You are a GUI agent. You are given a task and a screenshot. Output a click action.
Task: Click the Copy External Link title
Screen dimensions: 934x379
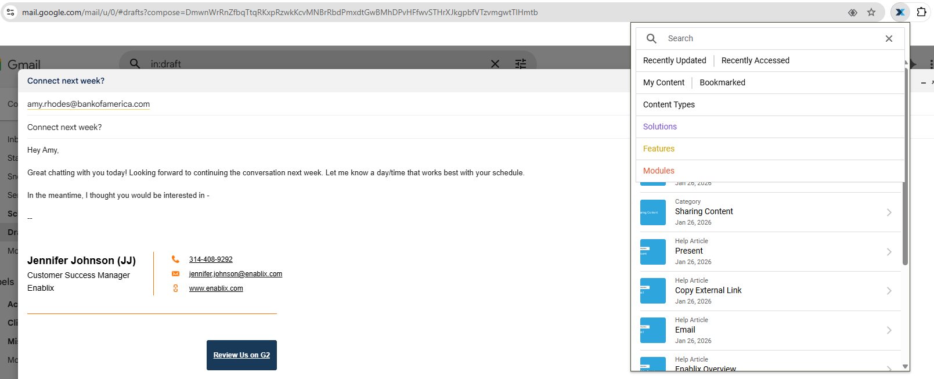coord(708,290)
